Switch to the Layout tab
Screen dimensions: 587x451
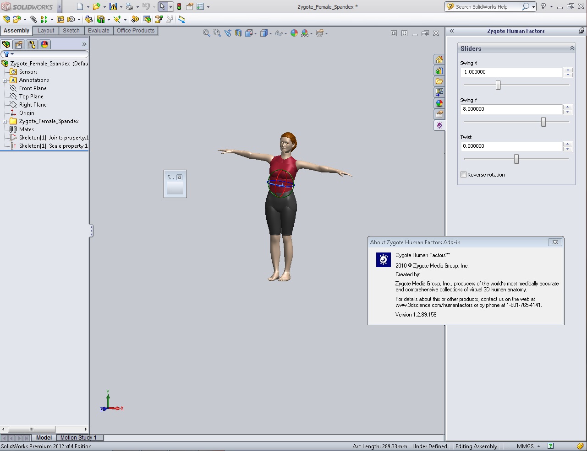click(x=46, y=31)
